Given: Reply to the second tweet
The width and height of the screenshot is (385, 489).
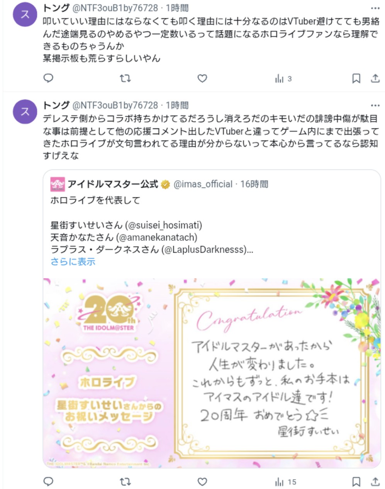Looking at the screenshot, I should click(48, 482).
